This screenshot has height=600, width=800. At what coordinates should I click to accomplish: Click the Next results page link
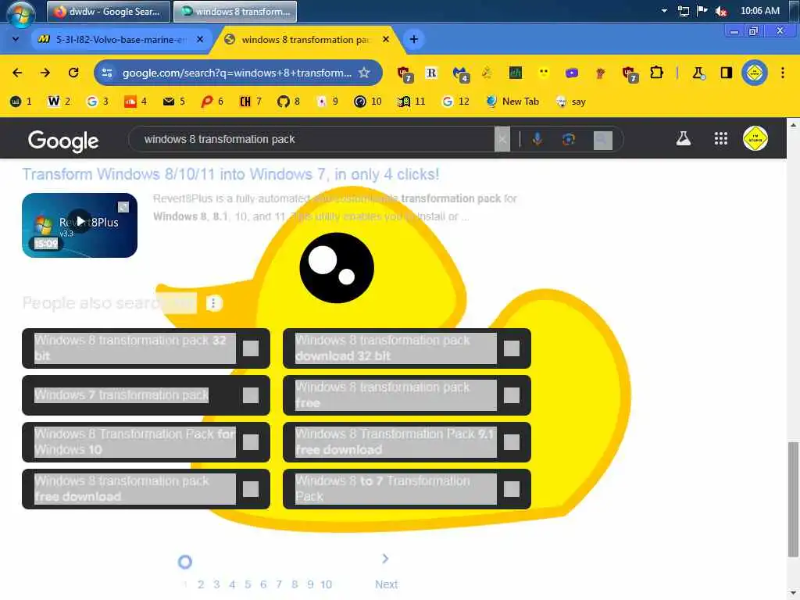coord(386,584)
